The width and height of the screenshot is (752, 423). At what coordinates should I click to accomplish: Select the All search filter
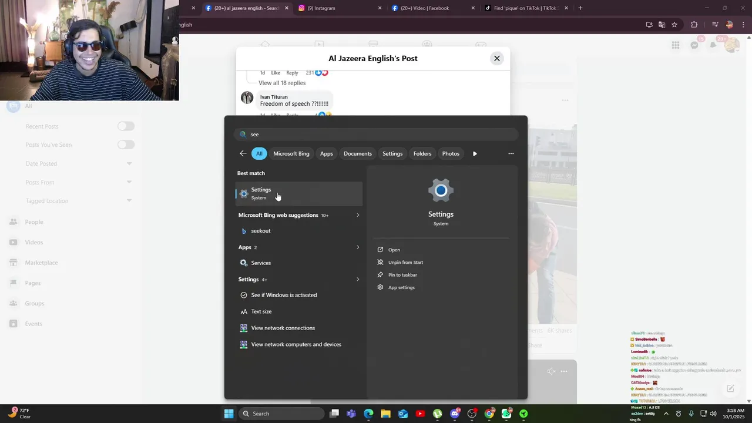[x=259, y=153]
